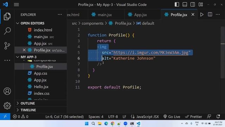Image resolution: width=225 pixels, height=127 pixels.
Task: Open File Explorer from taskbar
Action: [99, 123]
